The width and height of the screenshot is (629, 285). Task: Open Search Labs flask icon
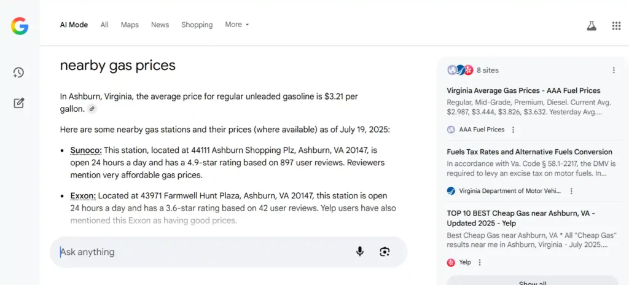point(592,26)
